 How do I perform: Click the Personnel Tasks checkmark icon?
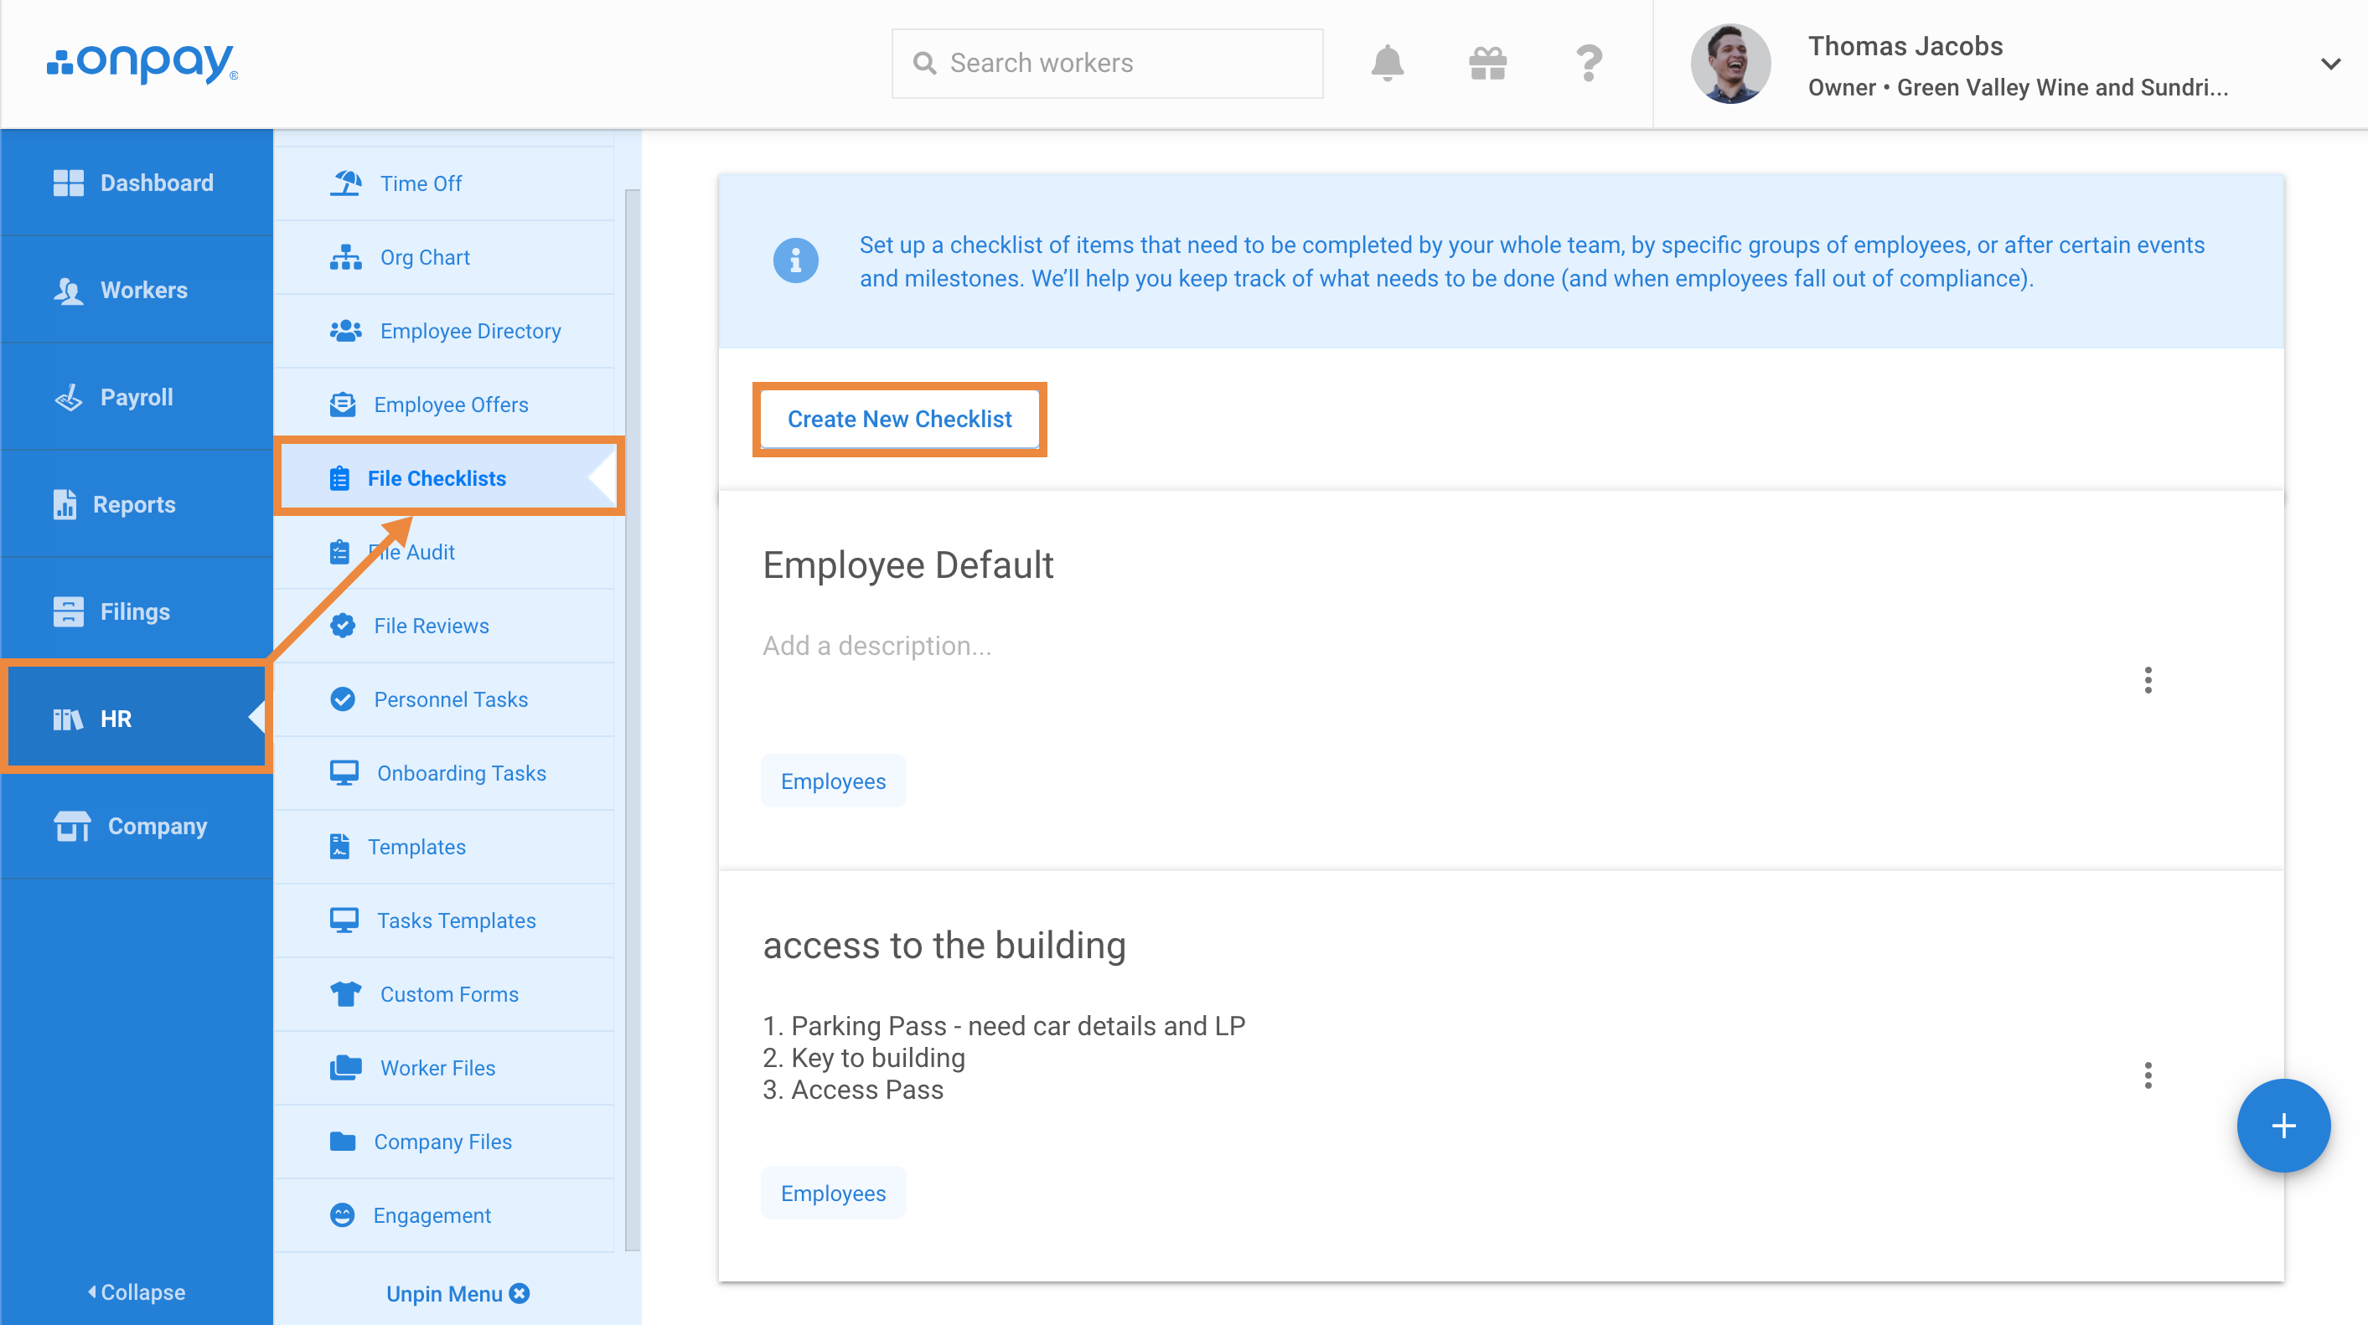[343, 699]
